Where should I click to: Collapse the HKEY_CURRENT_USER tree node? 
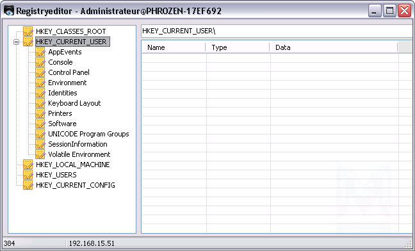[17, 42]
